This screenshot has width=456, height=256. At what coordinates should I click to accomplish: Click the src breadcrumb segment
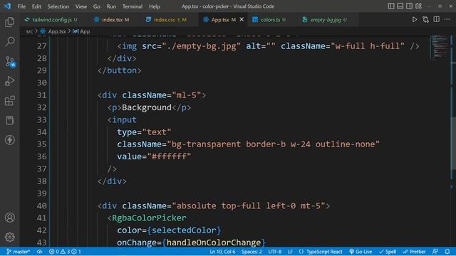pyautogui.click(x=29, y=31)
